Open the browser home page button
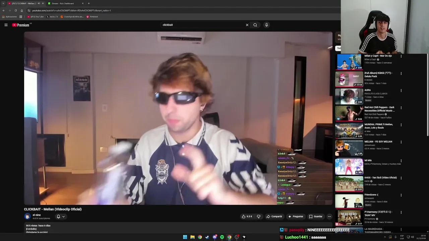Screen dimensions: 429x241 [22, 10]
